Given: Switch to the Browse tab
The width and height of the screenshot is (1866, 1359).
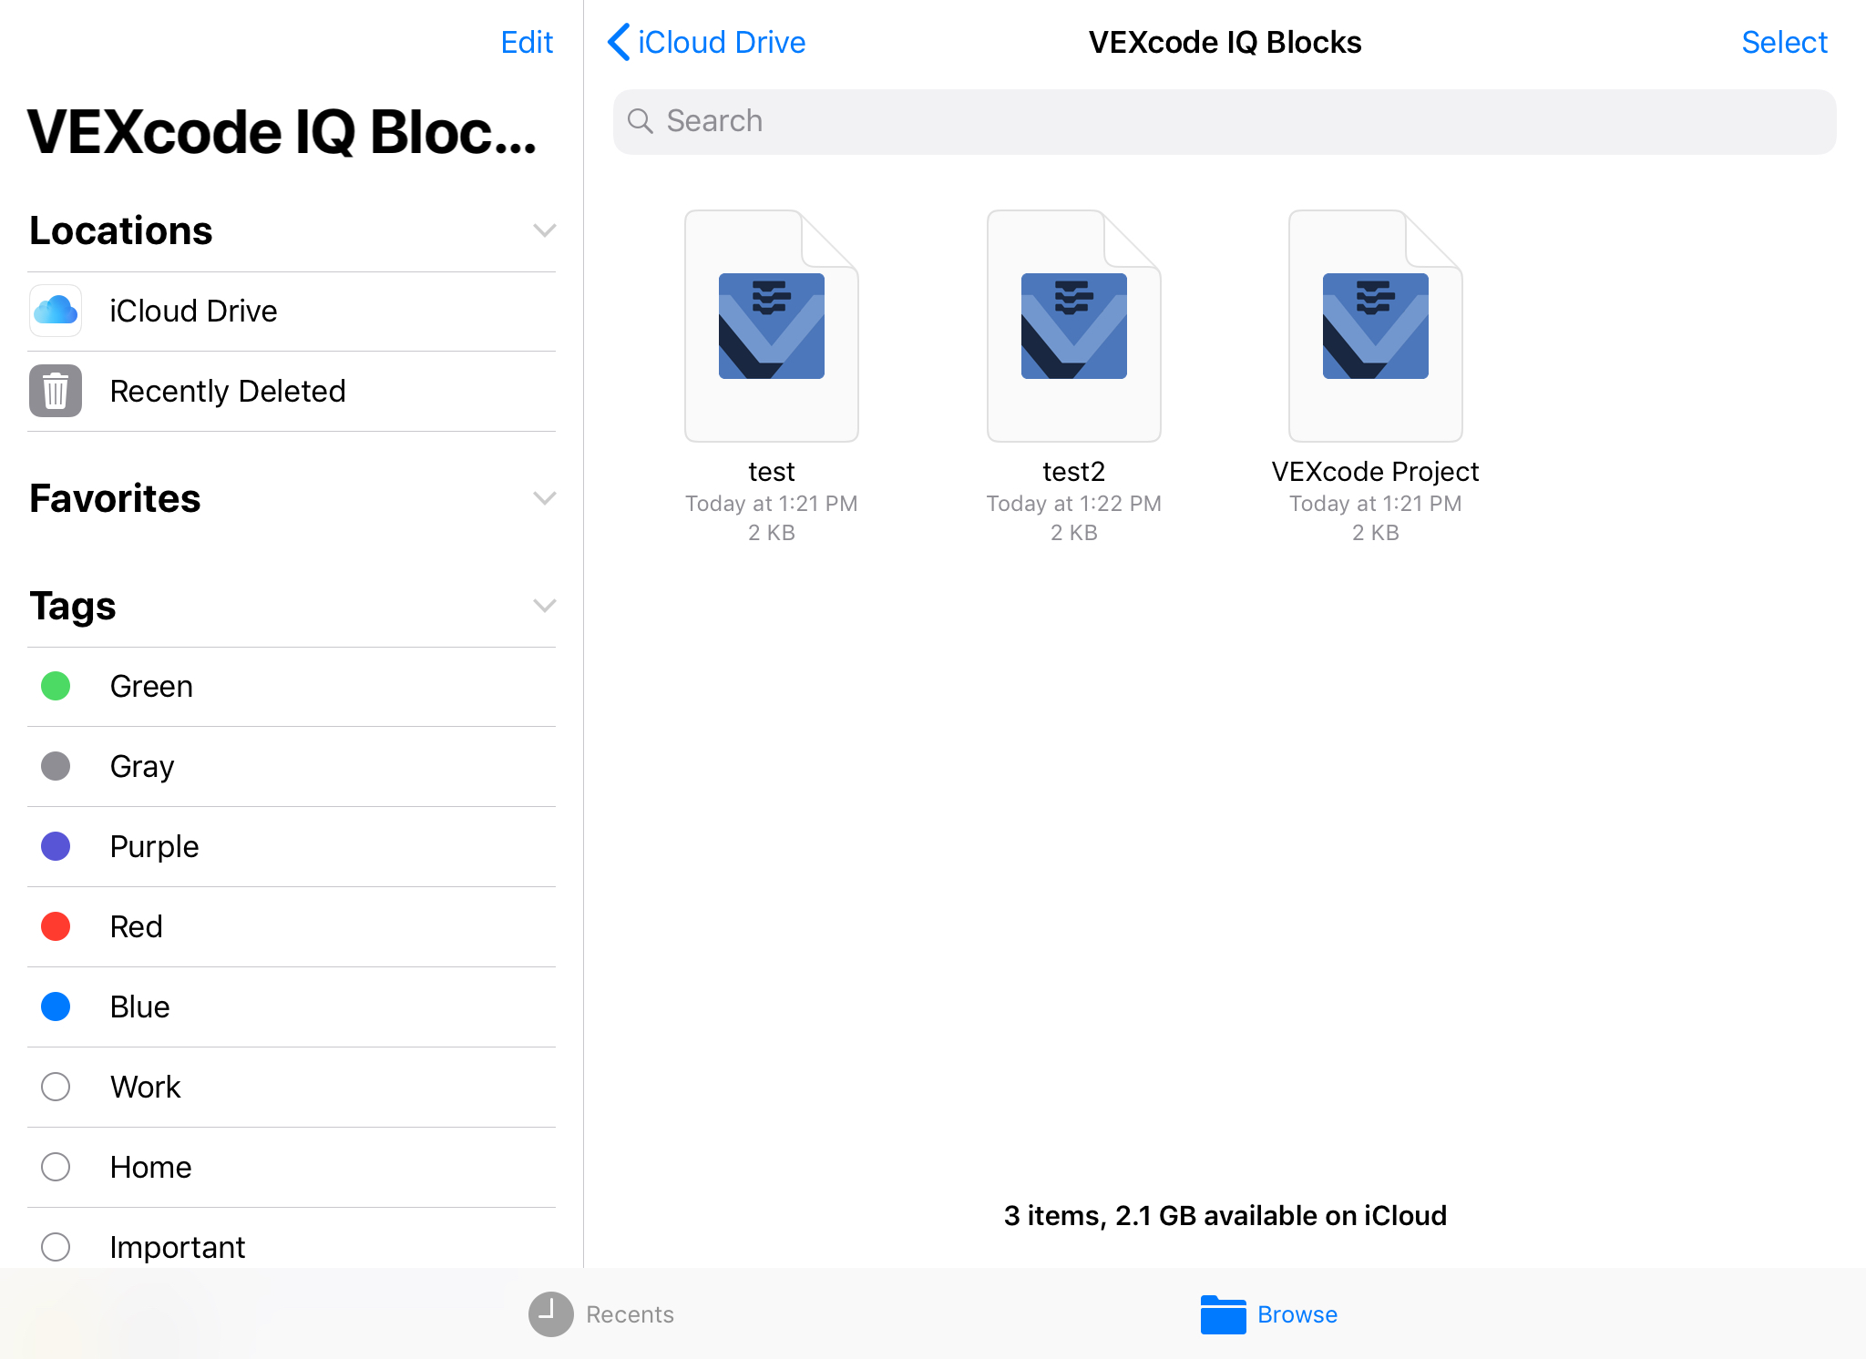Looking at the screenshot, I should (1269, 1314).
